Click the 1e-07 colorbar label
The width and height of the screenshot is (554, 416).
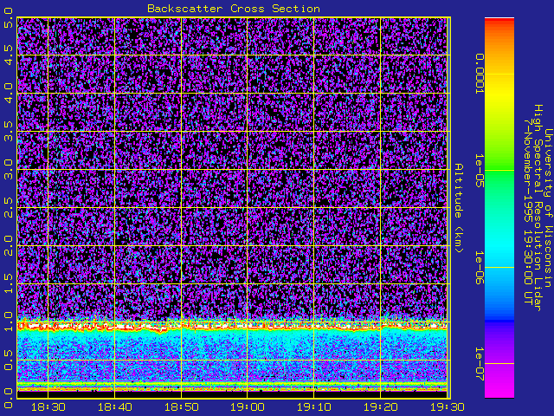pyautogui.click(x=479, y=364)
